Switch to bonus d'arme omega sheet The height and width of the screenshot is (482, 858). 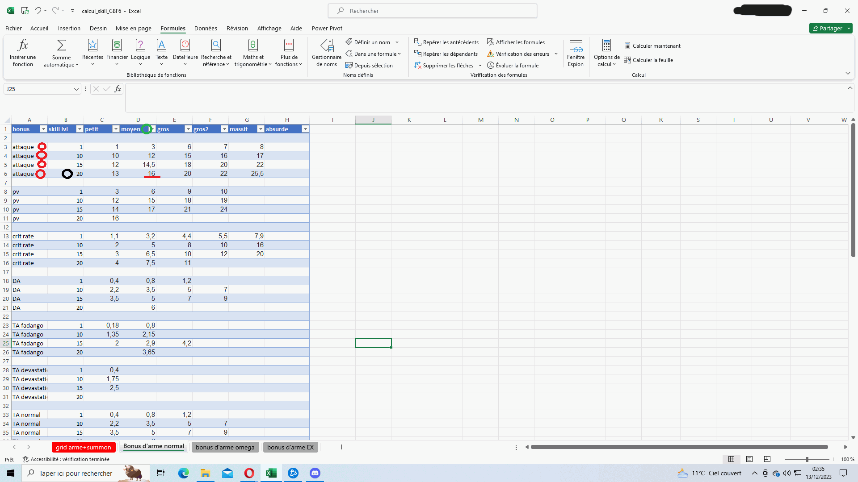[x=225, y=447]
